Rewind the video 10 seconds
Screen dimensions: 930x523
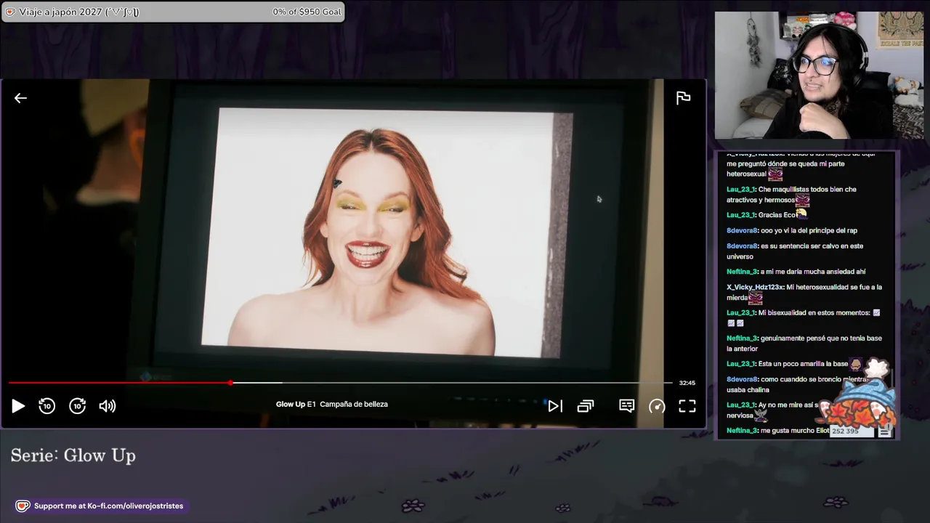[47, 406]
